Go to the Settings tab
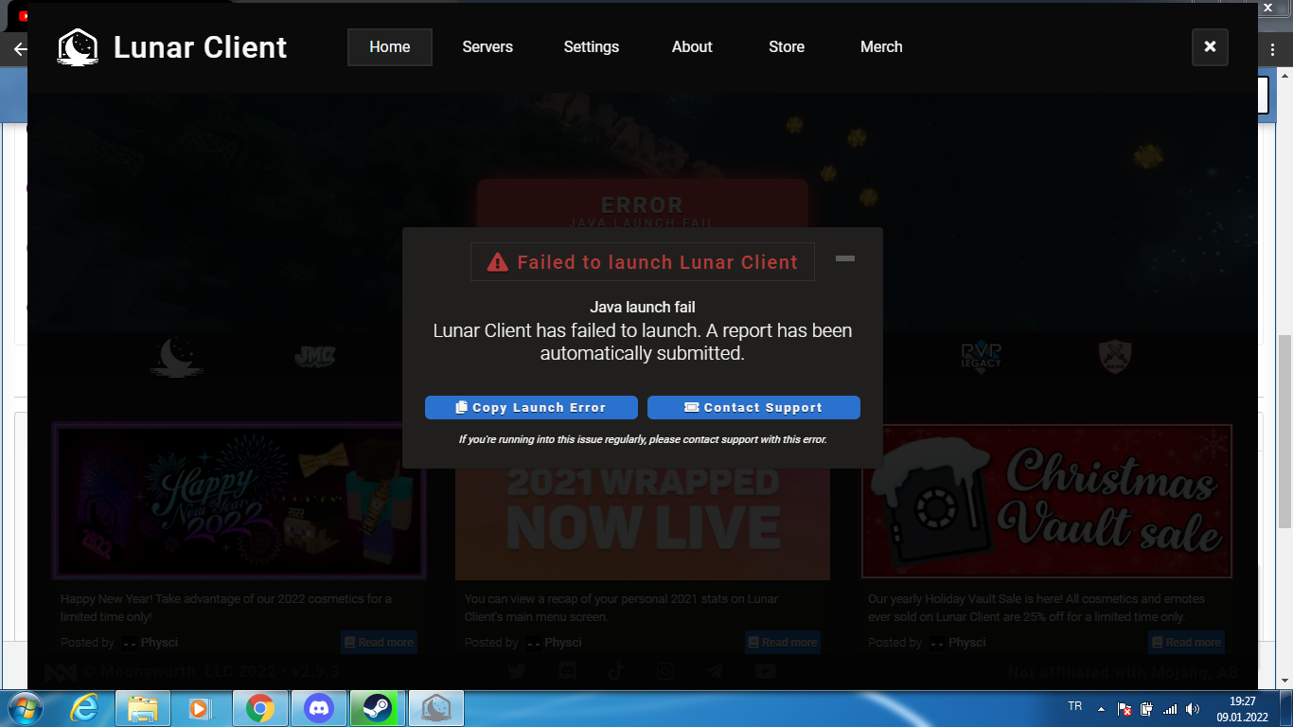Screen dimensions: 1293x727 point(592,47)
